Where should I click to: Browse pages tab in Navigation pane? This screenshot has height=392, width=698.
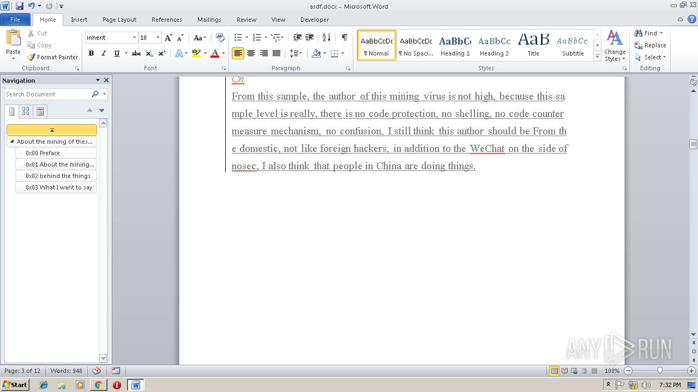(x=26, y=111)
